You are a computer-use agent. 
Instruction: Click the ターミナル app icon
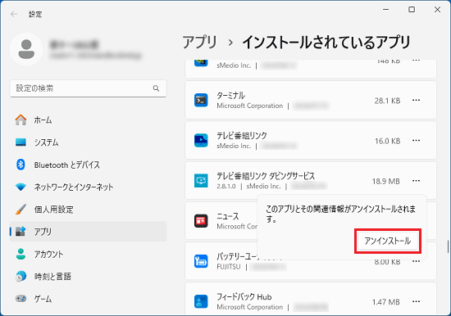[x=201, y=100]
